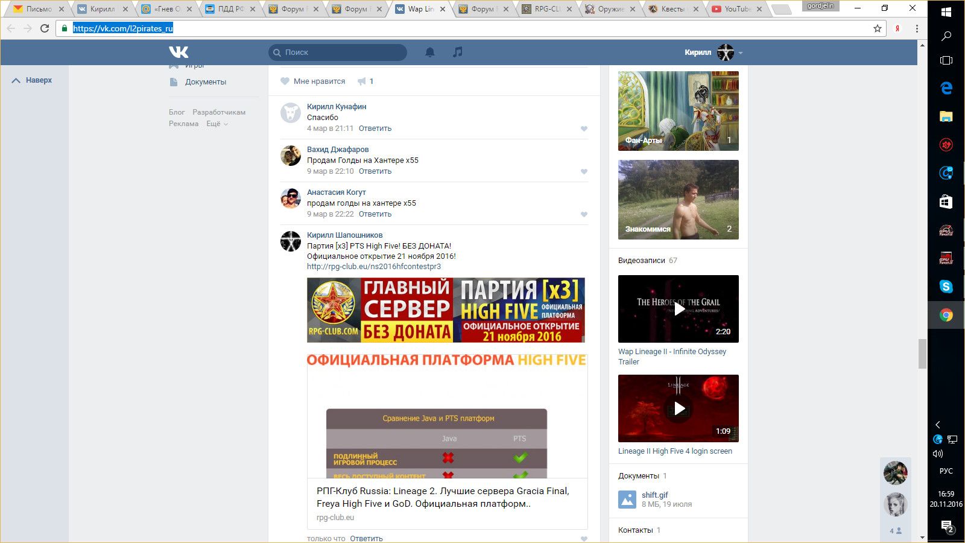Open Фан-Арты album thumbnail
Image resolution: width=965 pixels, height=543 pixels.
point(679,111)
